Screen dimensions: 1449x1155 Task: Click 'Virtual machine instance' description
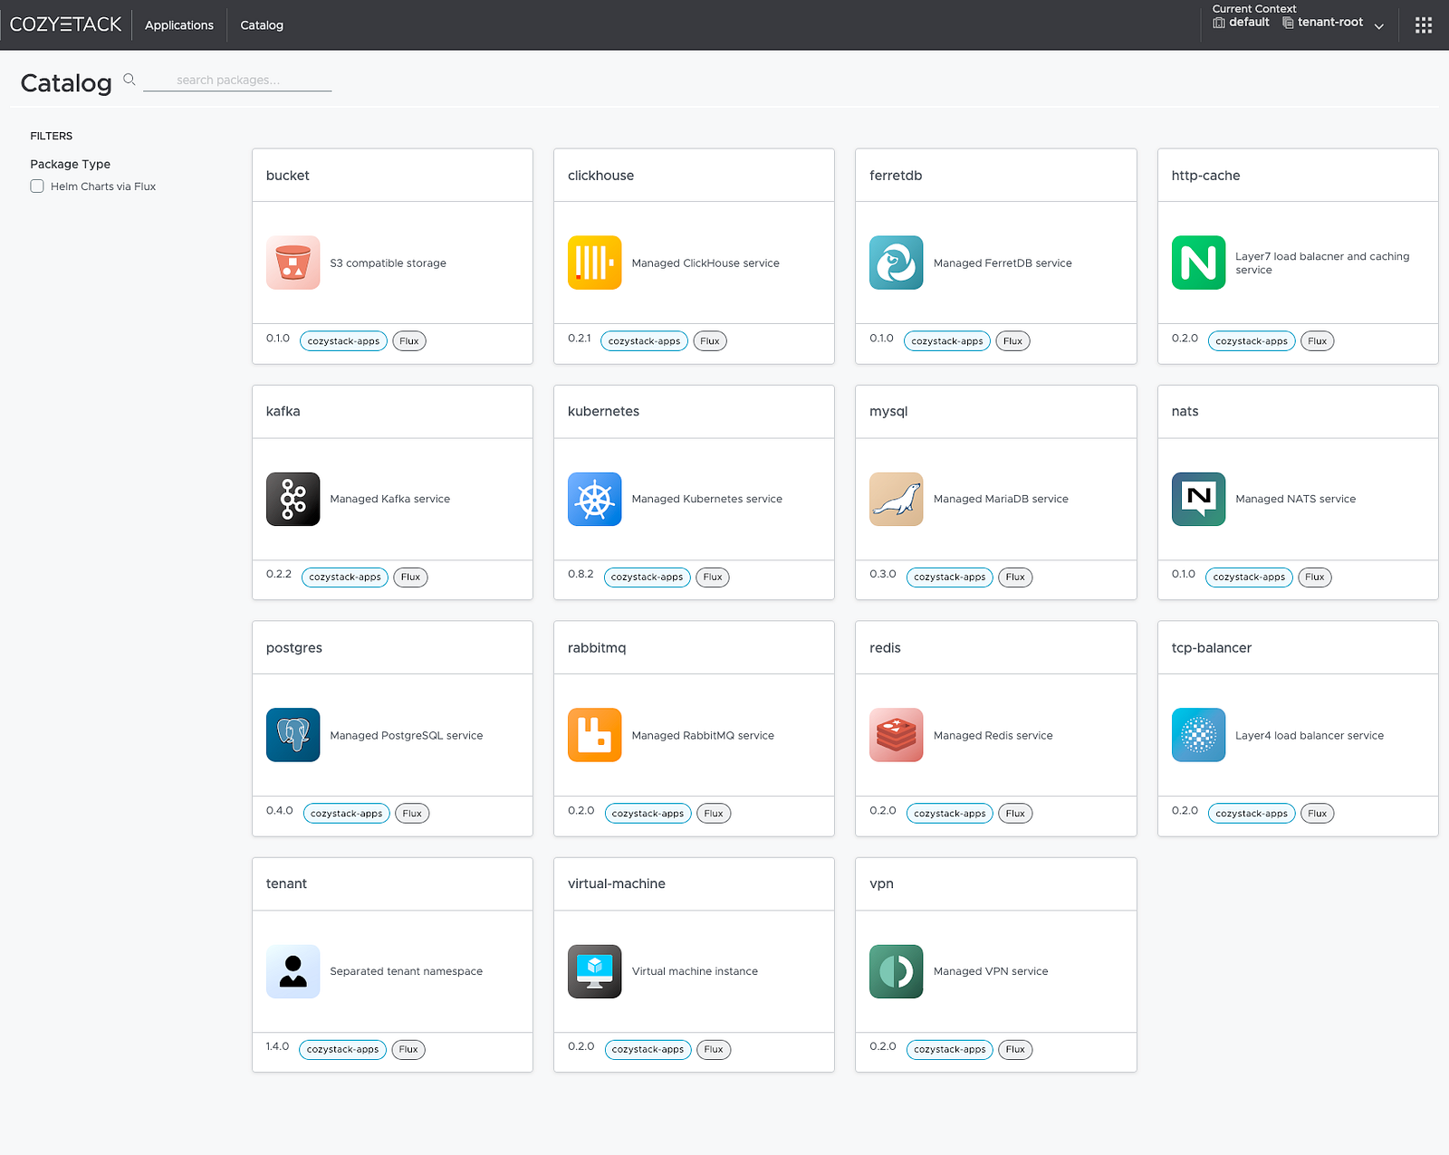pos(695,971)
